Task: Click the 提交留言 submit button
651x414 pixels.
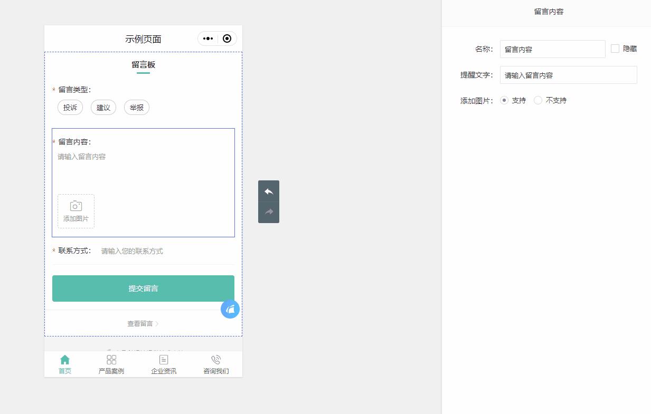Action: [143, 288]
